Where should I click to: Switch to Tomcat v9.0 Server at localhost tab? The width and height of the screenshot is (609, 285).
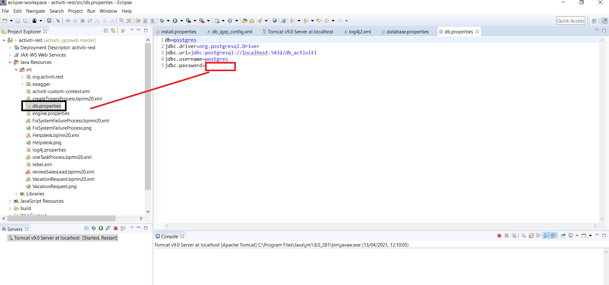[298, 32]
